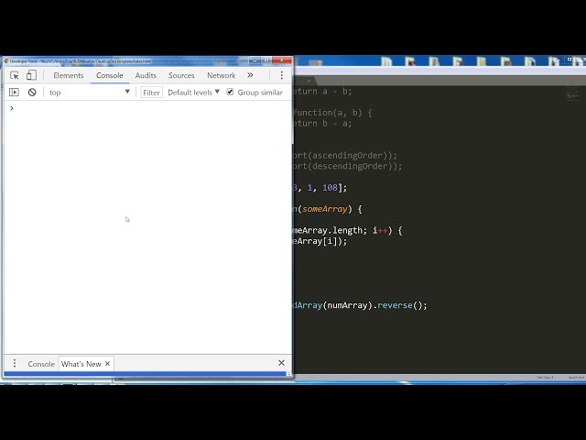Click descendingOrder text in editor
586x440 pixels.
352,166
